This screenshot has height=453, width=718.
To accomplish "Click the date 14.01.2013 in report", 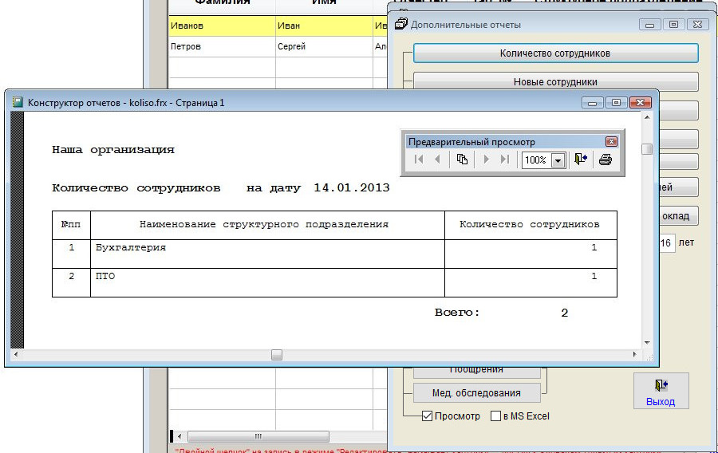I will pyautogui.click(x=352, y=187).
